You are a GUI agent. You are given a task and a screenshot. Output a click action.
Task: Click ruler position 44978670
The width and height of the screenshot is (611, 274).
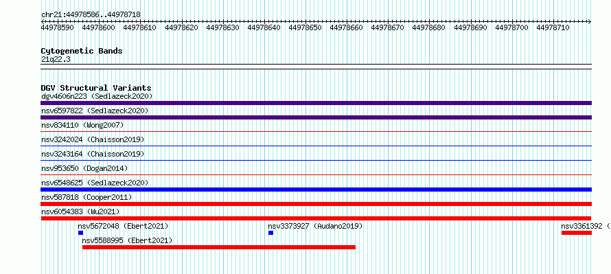coord(388,27)
